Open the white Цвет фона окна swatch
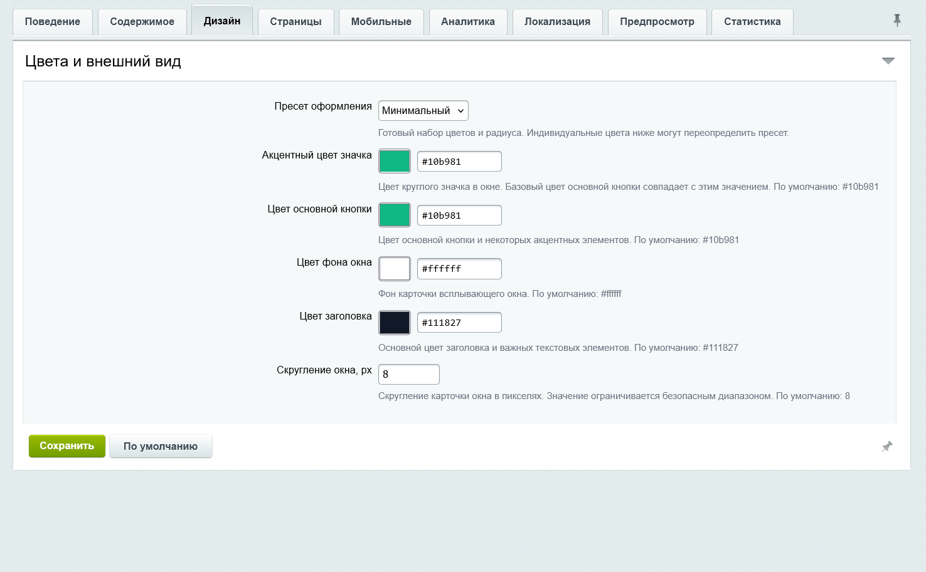The width and height of the screenshot is (926, 572). (395, 269)
